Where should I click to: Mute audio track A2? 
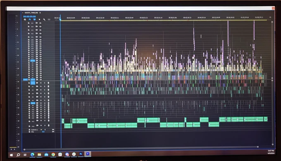(41, 86)
